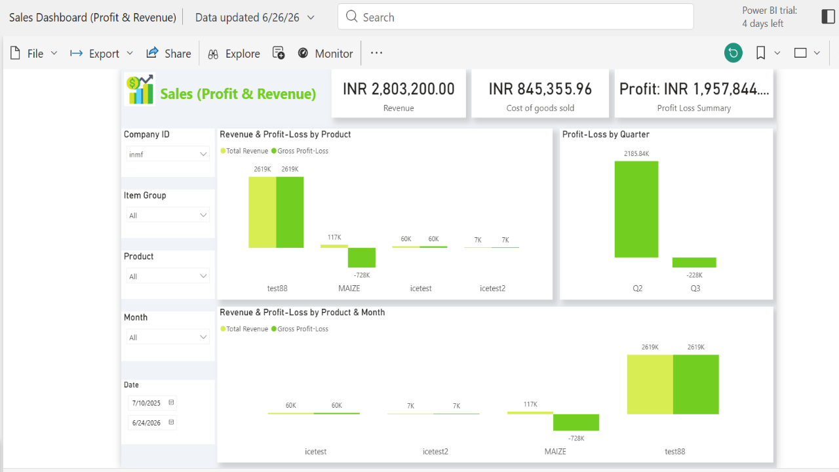Open the Month slicer dropdown

click(x=168, y=337)
